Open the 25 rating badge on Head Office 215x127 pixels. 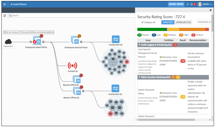click(x=41, y=36)
